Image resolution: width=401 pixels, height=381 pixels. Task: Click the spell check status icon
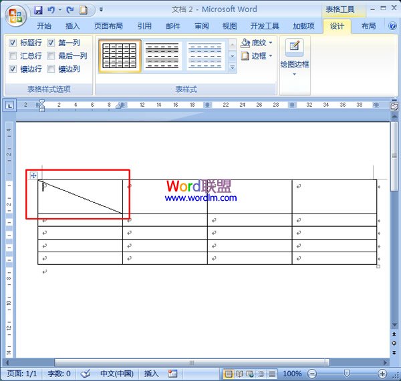[x=86, y=374]
